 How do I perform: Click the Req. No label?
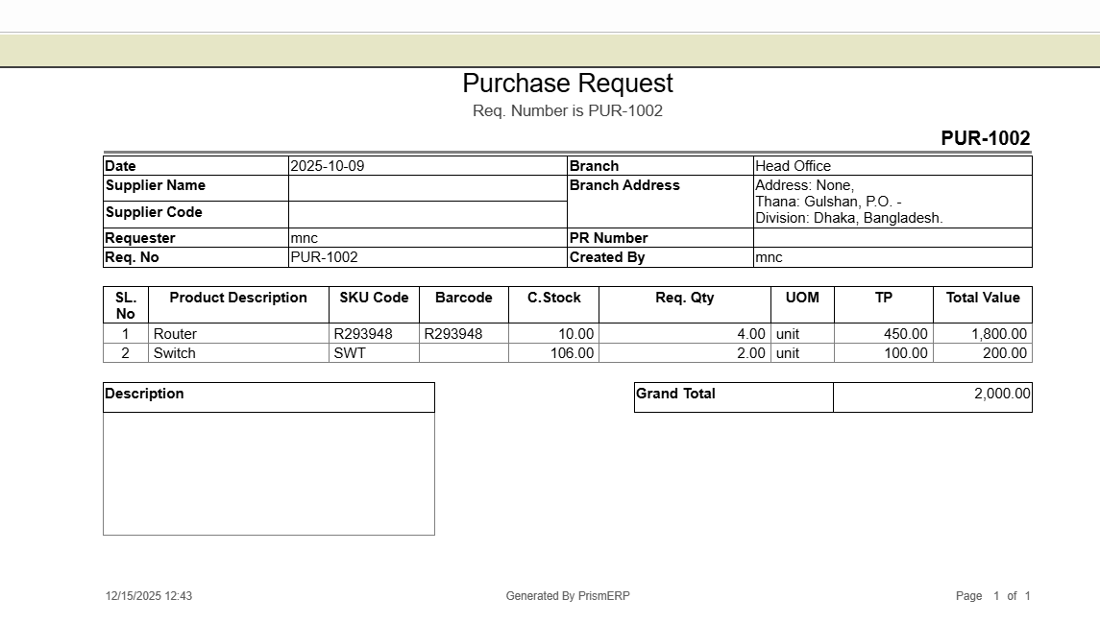click(x=133, y=257)
